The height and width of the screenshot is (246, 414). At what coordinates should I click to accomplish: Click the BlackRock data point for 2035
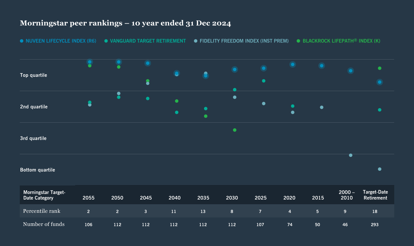tap(206, 116)
